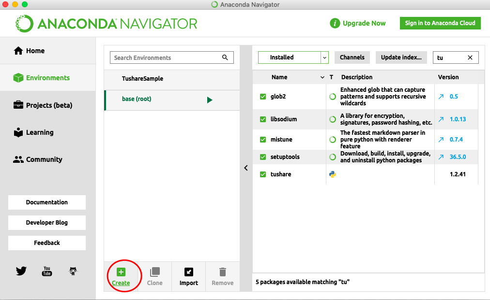
Task: Click the Anaconda Navigator logo
Action: [x=106, y=23]
